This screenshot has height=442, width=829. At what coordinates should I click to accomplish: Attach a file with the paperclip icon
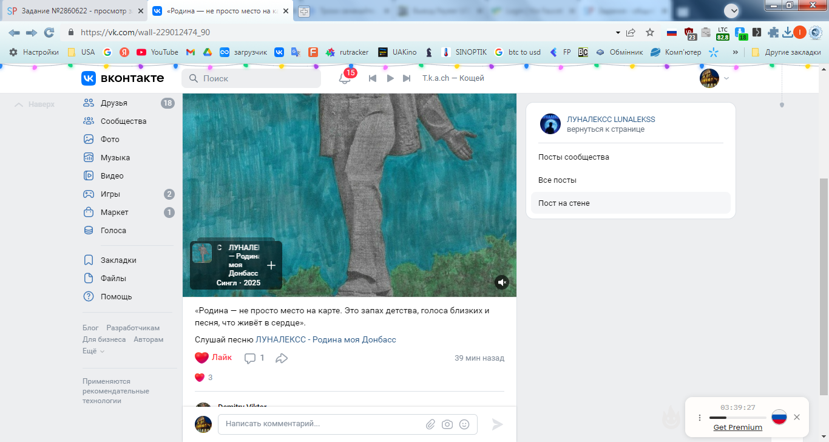pos(430,424)
